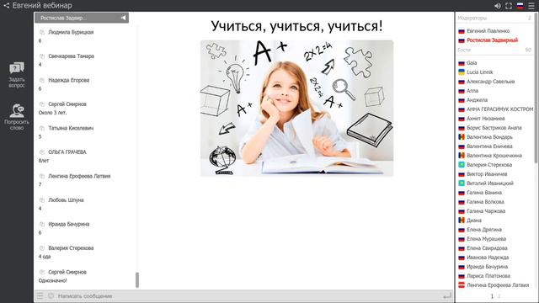
Task: Select guest Александр Савельев
Action: coord(490,82)
